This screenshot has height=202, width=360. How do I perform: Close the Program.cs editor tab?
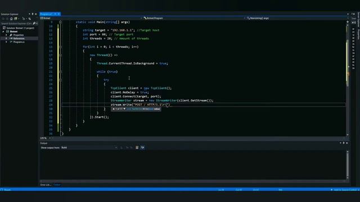[x=58, y=14]
